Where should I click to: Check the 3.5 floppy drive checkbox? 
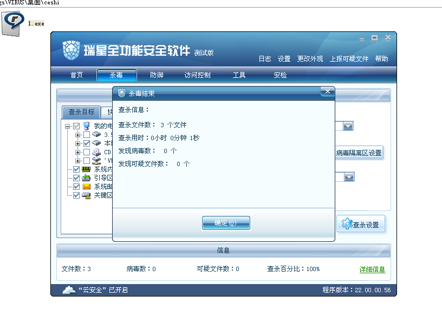[87, 135]
